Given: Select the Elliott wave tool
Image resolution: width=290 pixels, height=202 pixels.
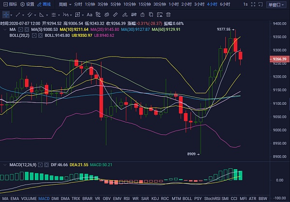Looking at the screenshot, I should (65, 14).
